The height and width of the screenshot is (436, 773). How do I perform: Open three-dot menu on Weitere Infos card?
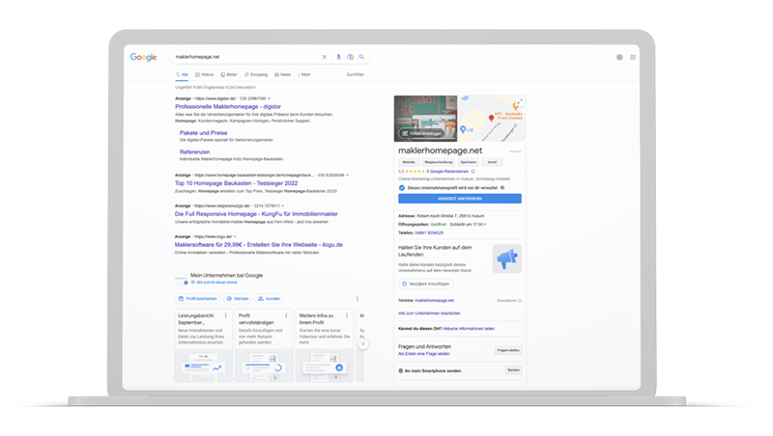347,315
